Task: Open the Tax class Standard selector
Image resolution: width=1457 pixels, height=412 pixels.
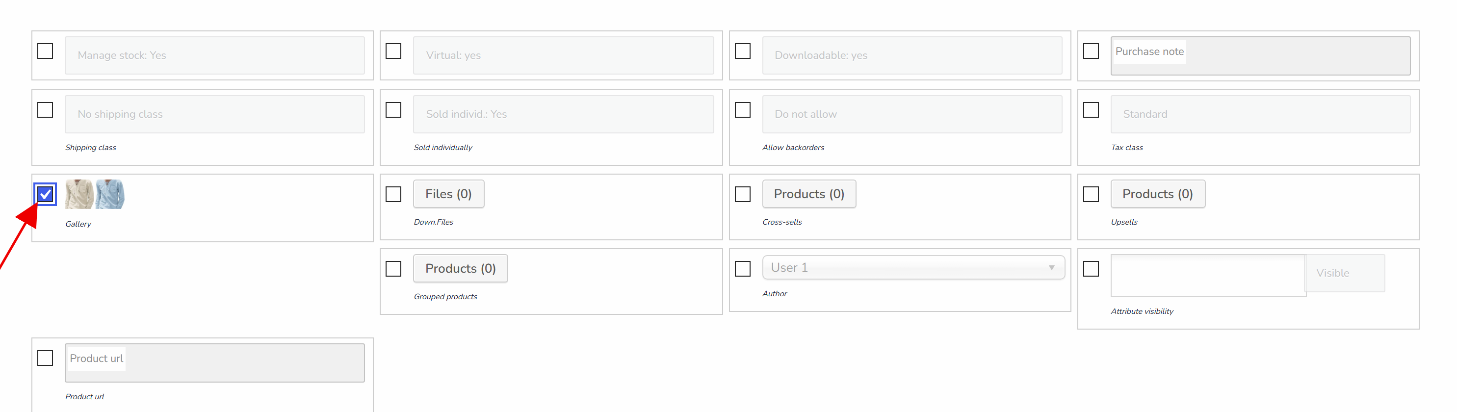Action: coord(1260,114)
